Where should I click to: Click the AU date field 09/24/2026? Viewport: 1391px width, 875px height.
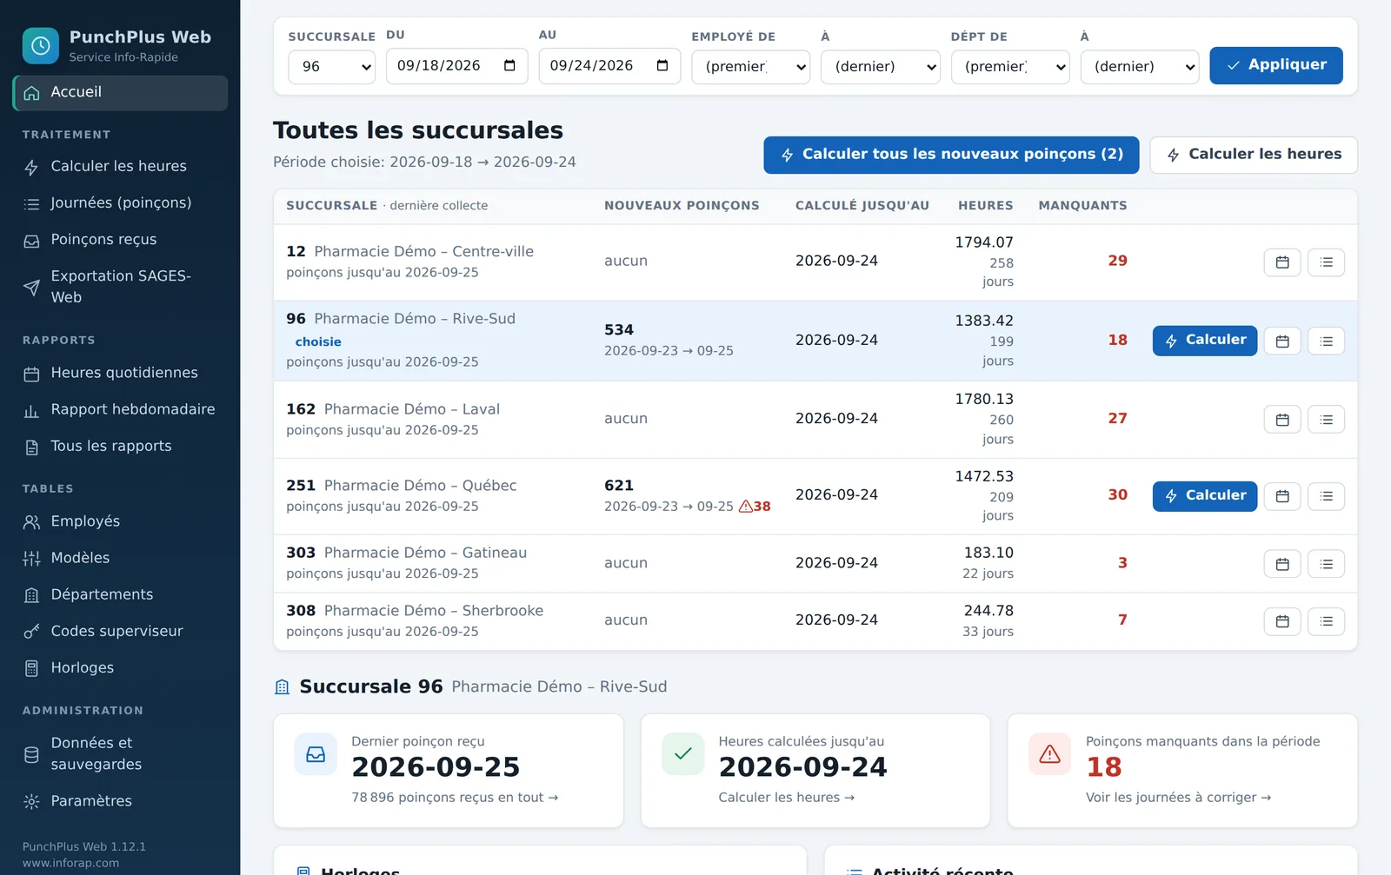[x=609, y=66]
